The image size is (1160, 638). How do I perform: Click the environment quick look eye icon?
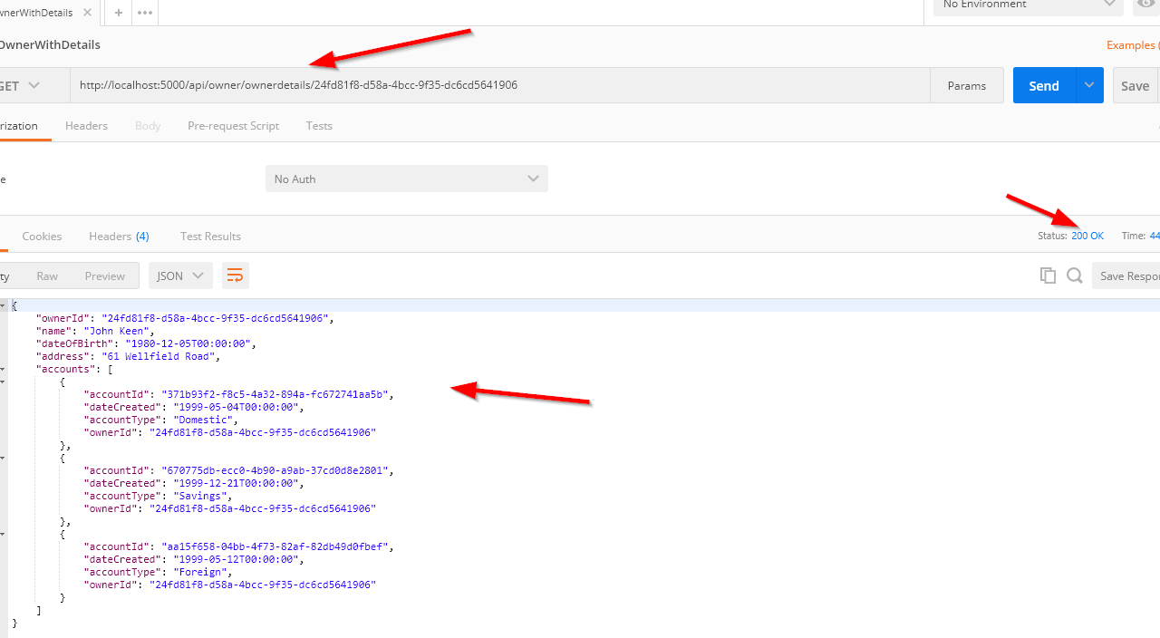(x=1147, y=5)
